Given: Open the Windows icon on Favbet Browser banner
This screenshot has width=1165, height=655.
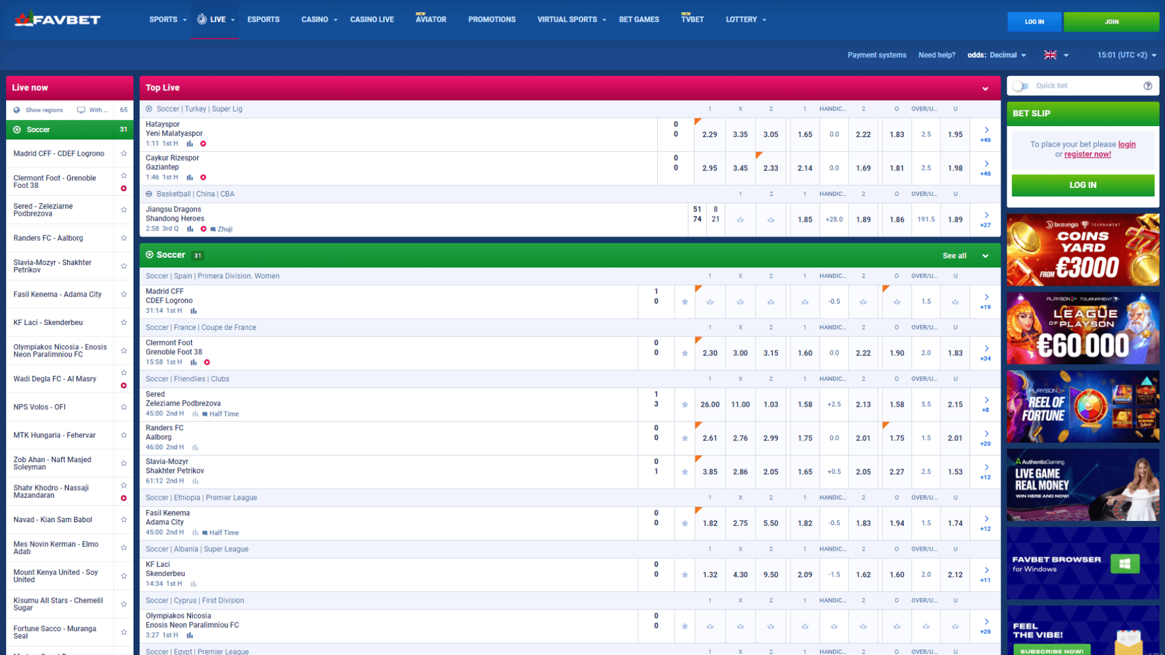Looking at the screenshot, I should (x=1124, y=563).
